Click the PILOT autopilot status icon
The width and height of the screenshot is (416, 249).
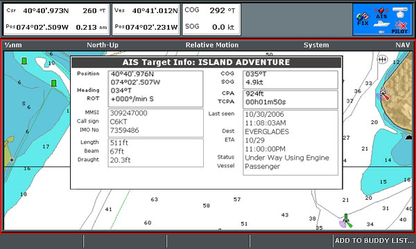click(x=400, y=28)
